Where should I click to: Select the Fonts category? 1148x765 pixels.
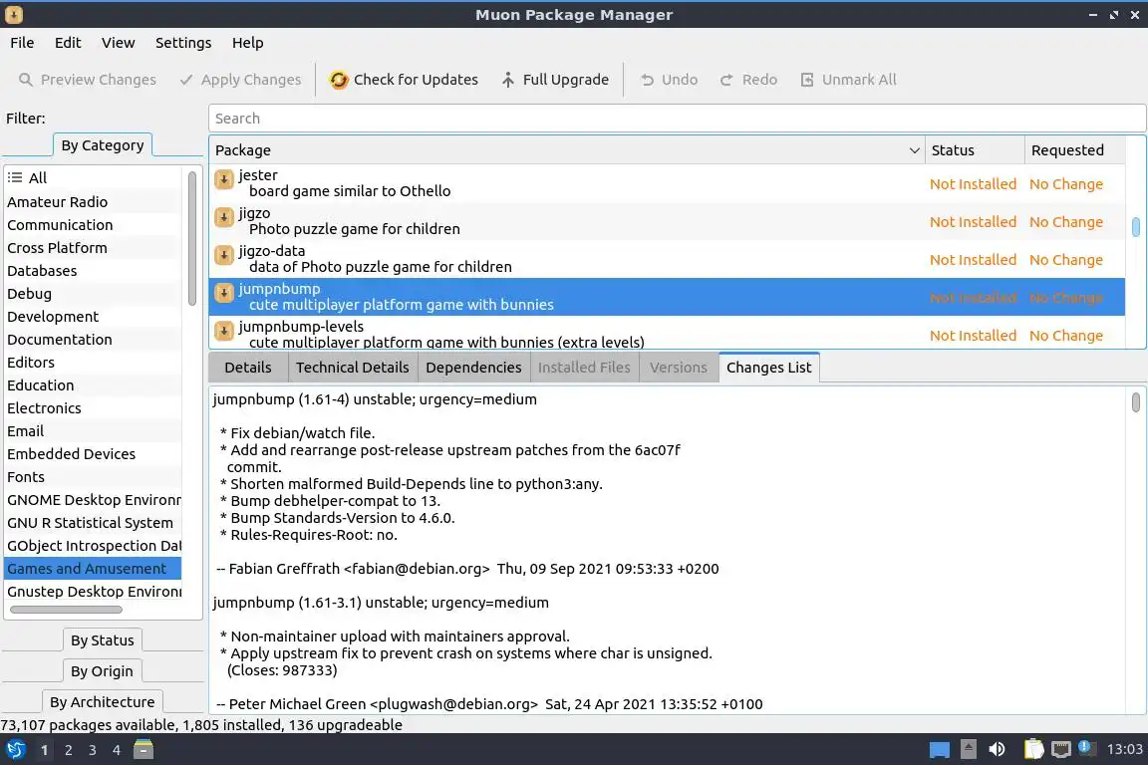pos(93,477)
